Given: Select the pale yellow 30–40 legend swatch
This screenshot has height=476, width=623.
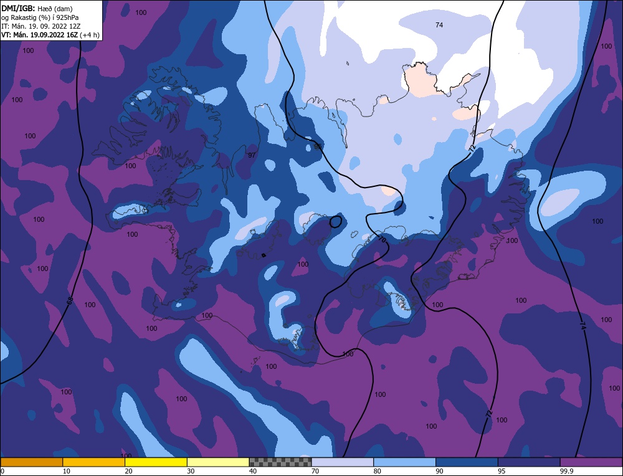Looking at the screenshot, I should coord(218,462).
